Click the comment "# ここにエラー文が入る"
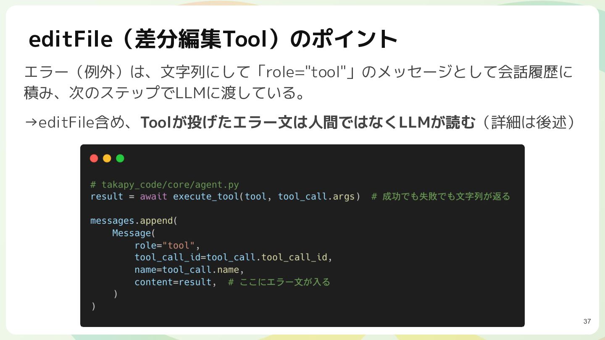This screenshot has width=605, height=340. [279, 282]
